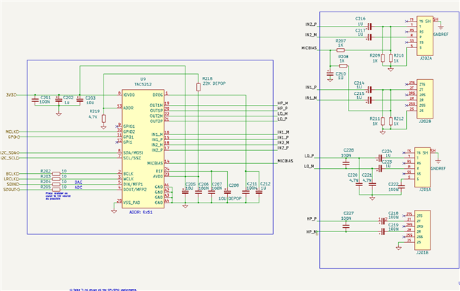The width and height of the screenshot is (460, 291).
Task: Click the C218 capacitor reference
Action: coord(393,213)
